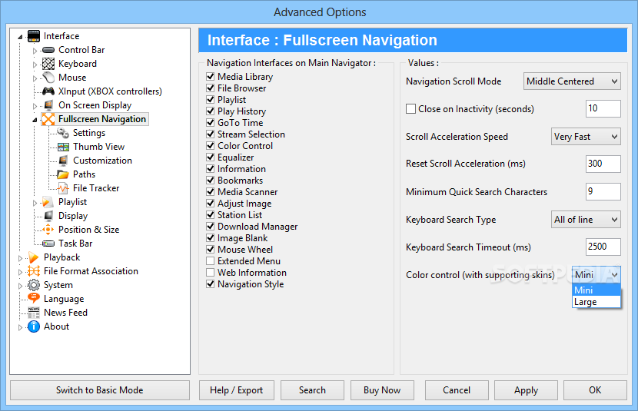Open the Customization tree item
This screenshot has width=638, height=411.
click(x=102, y=161)
